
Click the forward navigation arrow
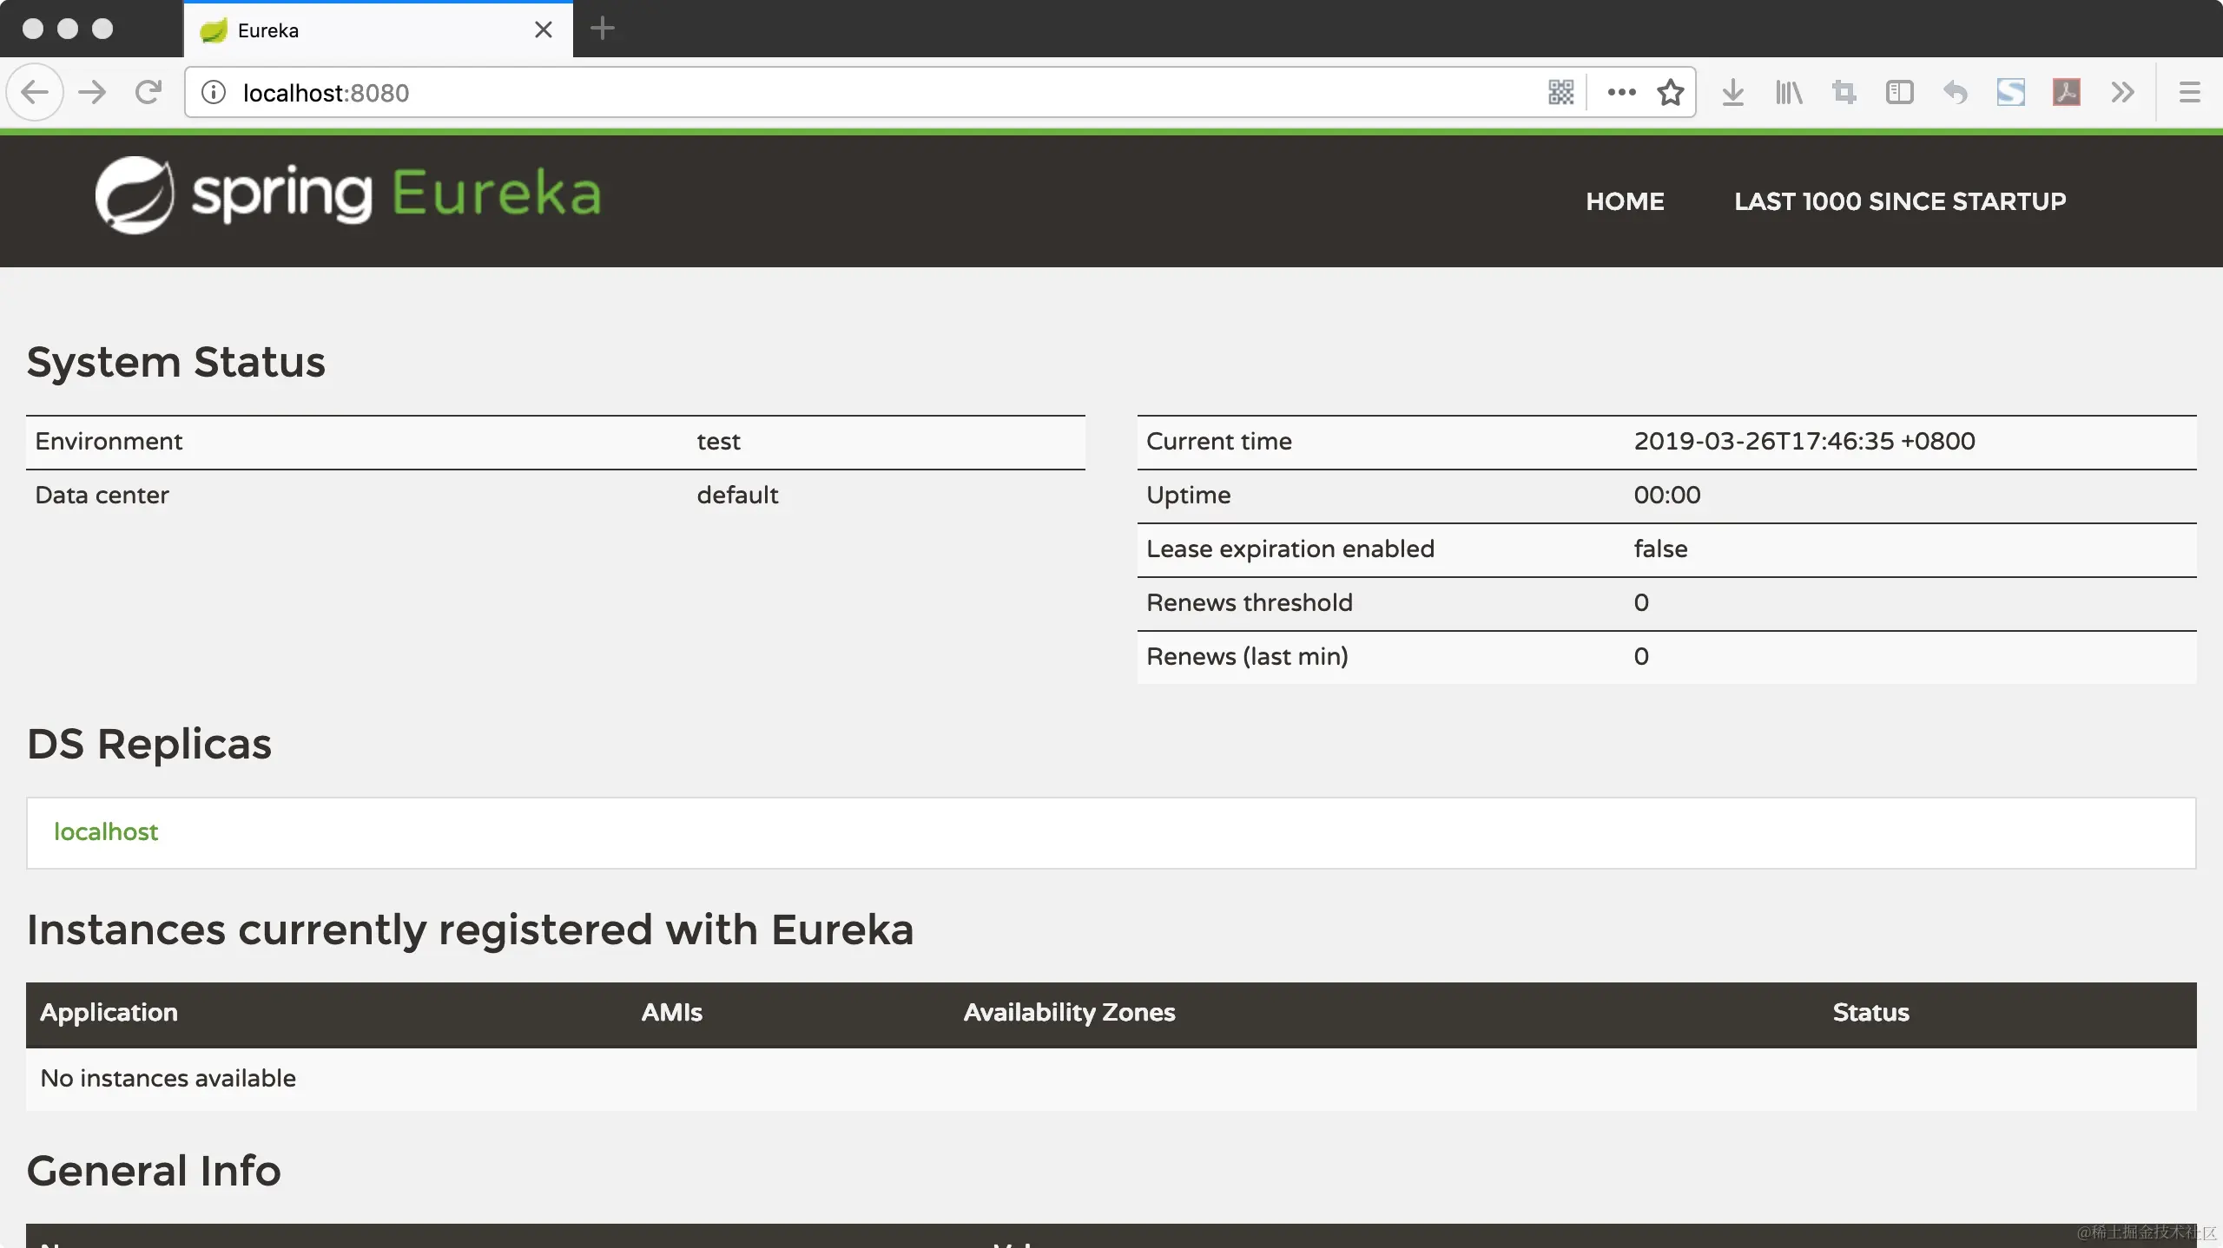pos(92,92)
